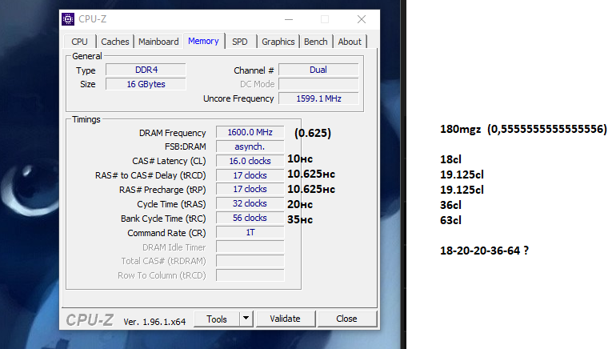Select the tRC 56 clocks value

tap(250, 218)
